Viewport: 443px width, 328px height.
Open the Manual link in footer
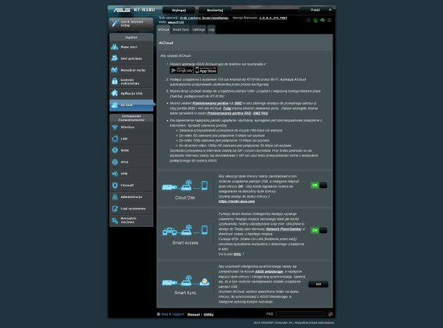(193, 314)
